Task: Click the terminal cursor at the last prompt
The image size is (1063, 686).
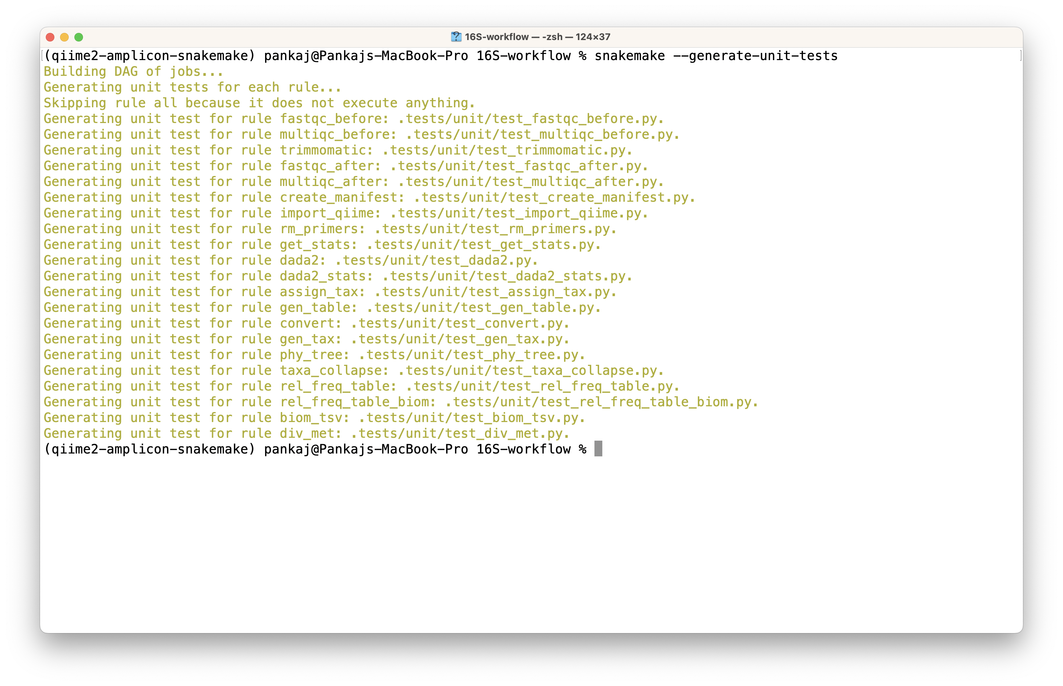Action: point(598,449)
